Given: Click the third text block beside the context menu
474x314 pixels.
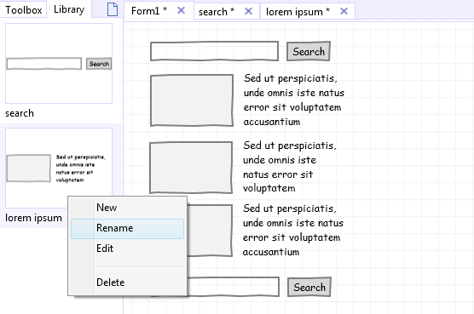Looking at the screenshot, I should click(293, 230).
